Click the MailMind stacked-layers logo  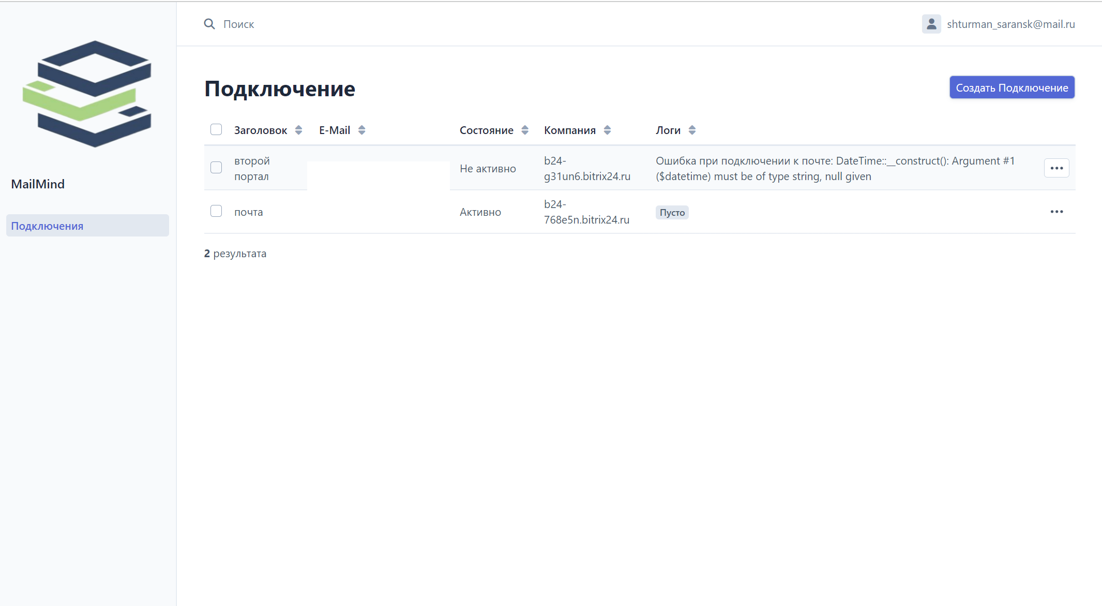pos(87,94)
